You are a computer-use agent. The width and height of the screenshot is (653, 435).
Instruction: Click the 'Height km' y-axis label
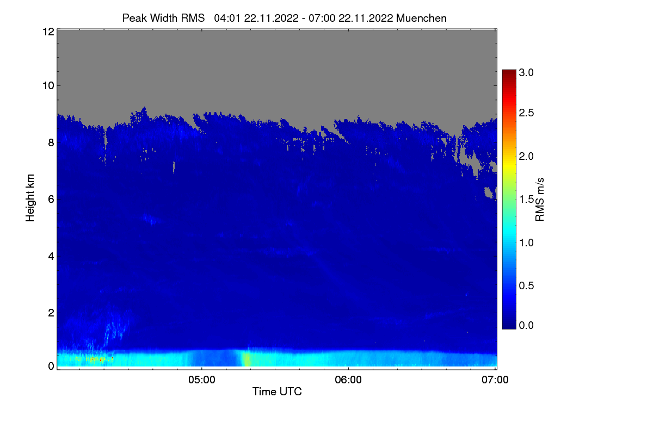pyautogui.click(x=30, y=198)
